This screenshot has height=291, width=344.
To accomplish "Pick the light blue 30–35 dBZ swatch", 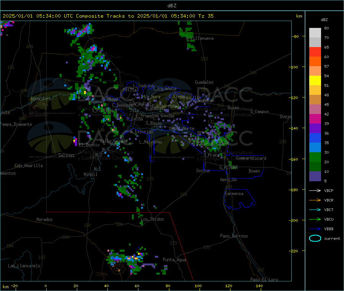I will [x=315, y=148].
